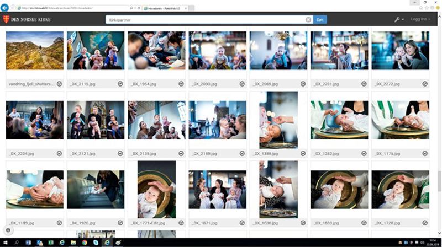The height and width of the screenshot is (247, 442).
Task: Open the _DX_1771-Edit.jpg baptism photo
Action: coord(156,189)
